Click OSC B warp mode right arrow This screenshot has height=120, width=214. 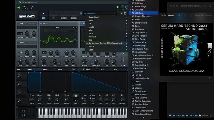click(x=100, y=63)
